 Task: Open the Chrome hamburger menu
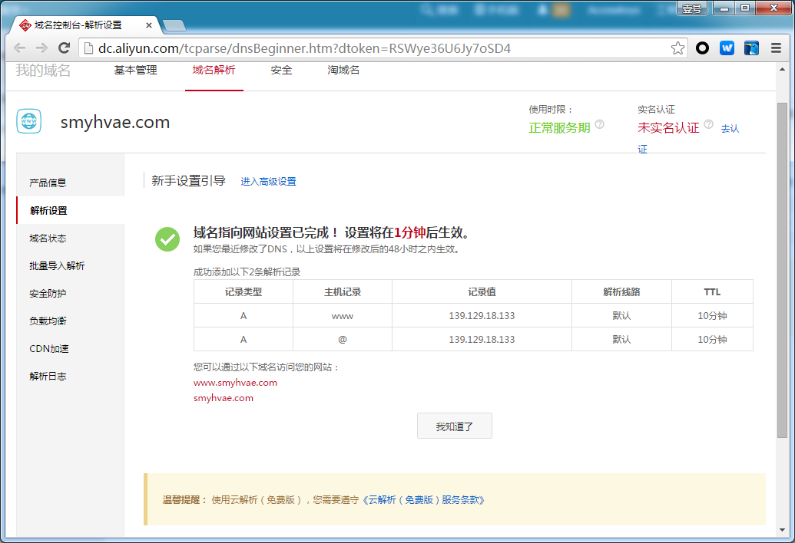pyautogui.click(x=775, y=48)
